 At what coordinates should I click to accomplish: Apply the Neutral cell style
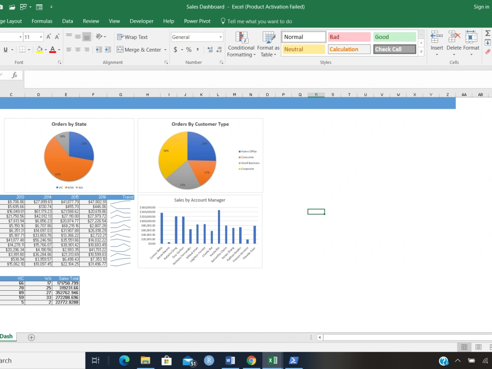point(304,49)
